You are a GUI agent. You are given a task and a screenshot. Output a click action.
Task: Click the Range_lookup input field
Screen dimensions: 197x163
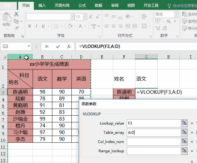154,151
